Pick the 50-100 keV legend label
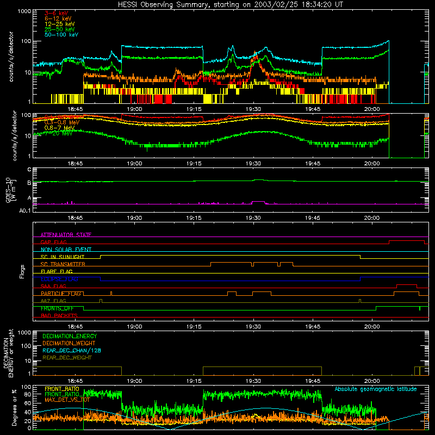Viewport: 435px width, 435px height. [61, 35]
